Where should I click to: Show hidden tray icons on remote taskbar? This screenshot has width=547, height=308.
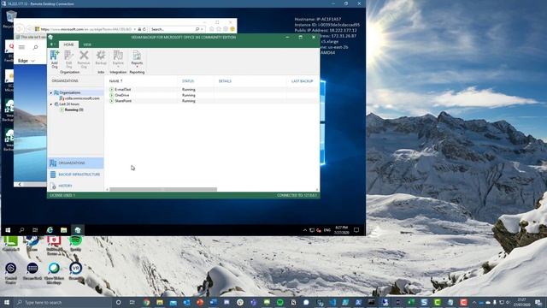[x=305, y=230]
